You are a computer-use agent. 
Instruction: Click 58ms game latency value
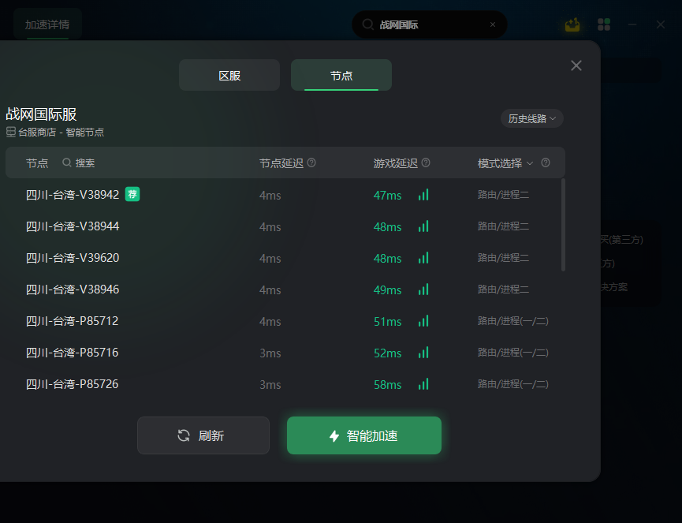387,385
